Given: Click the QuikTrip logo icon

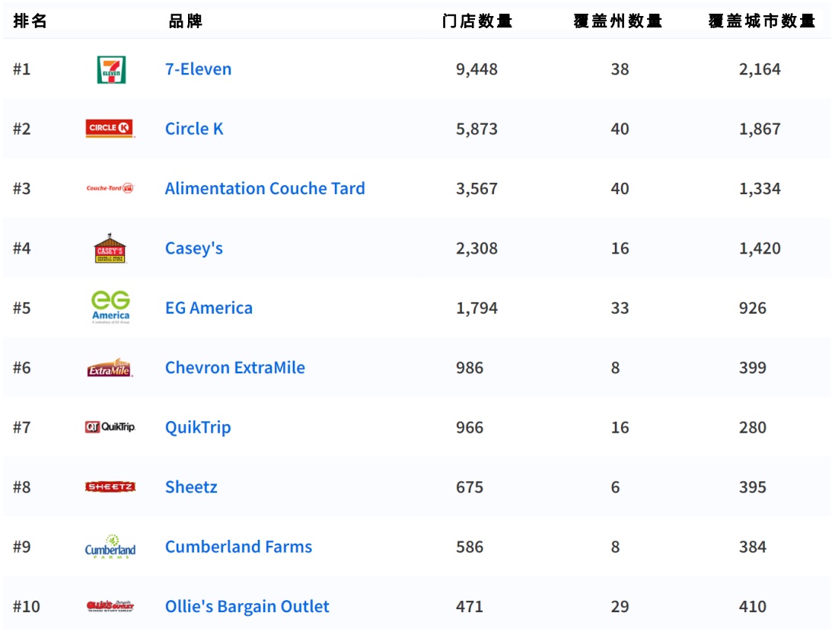Looking at the screenshot, I should tap(110, 427).
